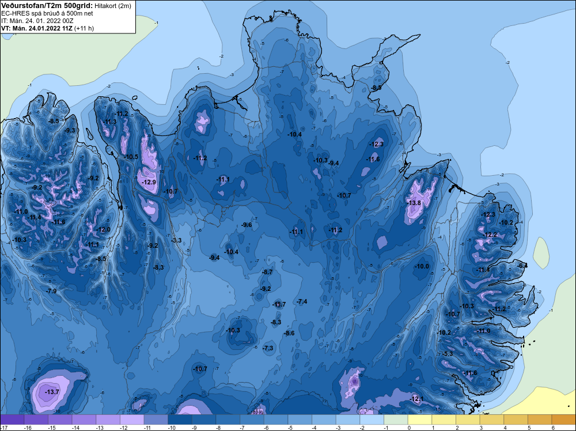This screenshot has width=576, height=431.
Task: Click the -8.7 temperature label
Action: click(267, 273)
